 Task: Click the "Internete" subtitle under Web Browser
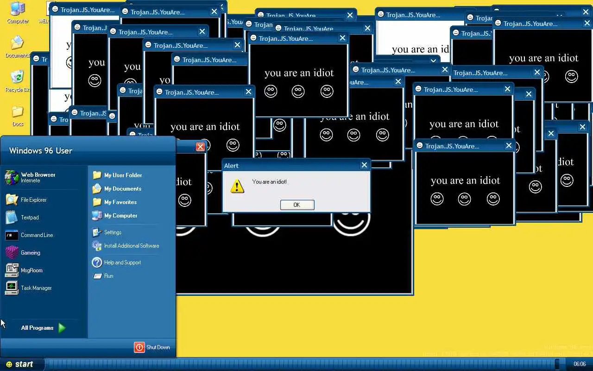[31, 181]
